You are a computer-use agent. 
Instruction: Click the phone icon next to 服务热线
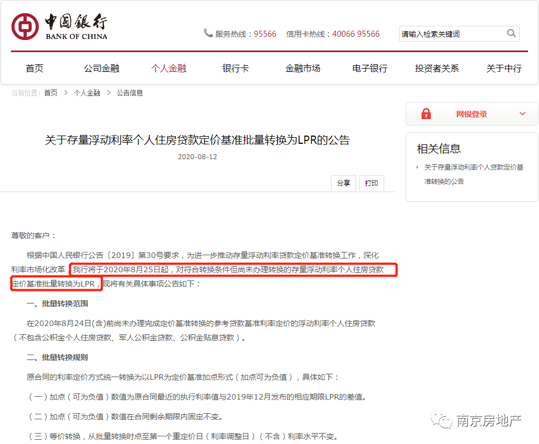[x=208, y=33]
